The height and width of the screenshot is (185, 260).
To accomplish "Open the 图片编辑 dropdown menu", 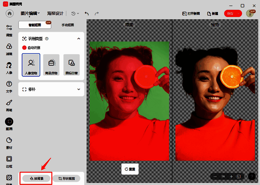I will coord(30,14).
